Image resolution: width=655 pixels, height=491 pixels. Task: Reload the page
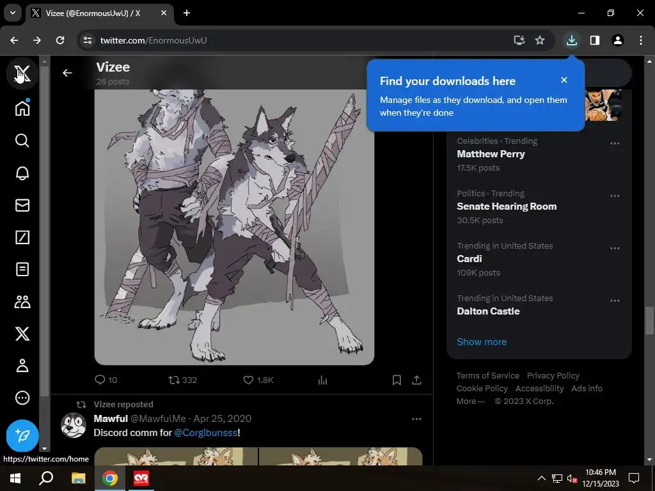click(x=60, y=40)
